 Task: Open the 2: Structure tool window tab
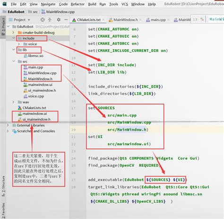3,186
